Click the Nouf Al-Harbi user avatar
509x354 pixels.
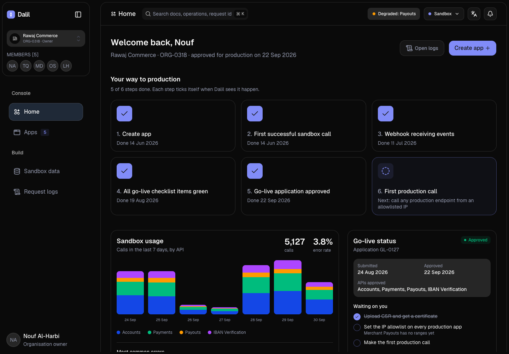(x=13, y=340)
